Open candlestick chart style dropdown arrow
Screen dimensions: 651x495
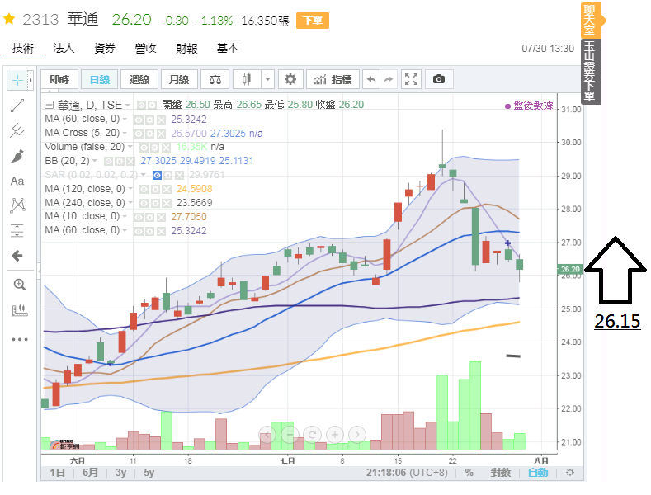coord(267,80)
